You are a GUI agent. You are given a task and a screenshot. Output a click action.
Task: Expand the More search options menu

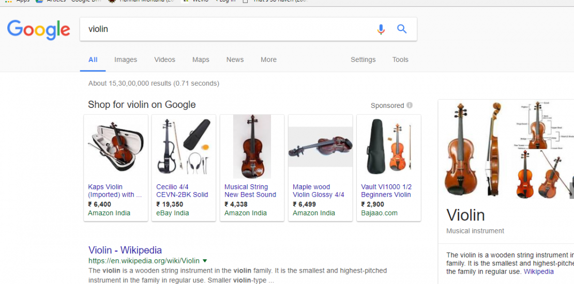click(268, 60)
